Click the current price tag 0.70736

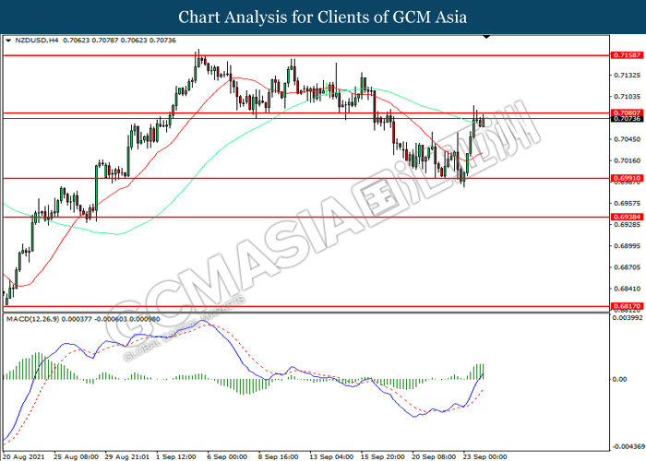(x=627, y=119)
